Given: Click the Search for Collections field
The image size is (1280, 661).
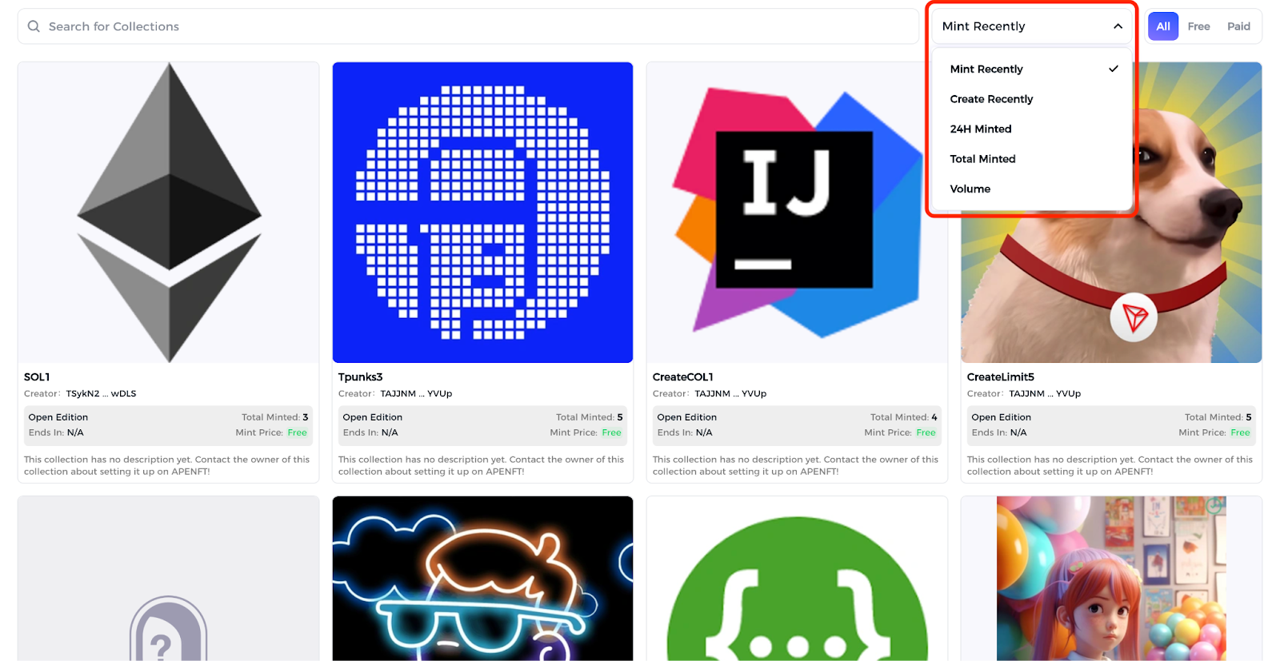Looking at the screenshot, I should pyautogui.click(x=468, y=26).
